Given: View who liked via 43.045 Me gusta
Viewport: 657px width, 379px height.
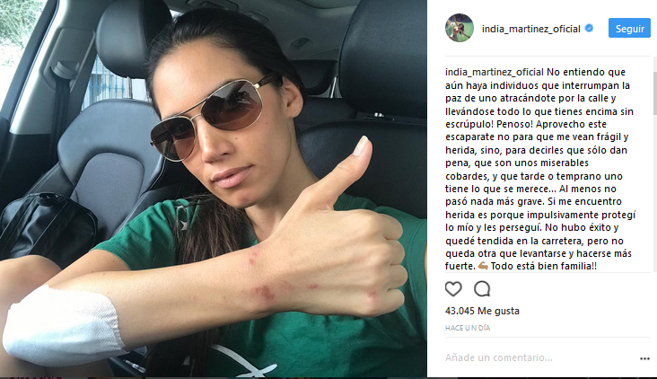Looking at the screenshot, I should point(482,311).
